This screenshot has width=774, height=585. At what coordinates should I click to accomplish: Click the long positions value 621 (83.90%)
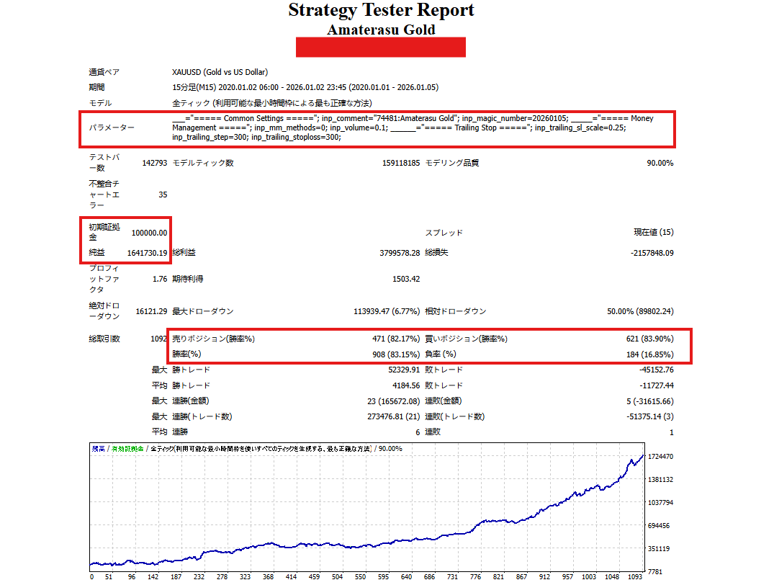pos(649,339)
